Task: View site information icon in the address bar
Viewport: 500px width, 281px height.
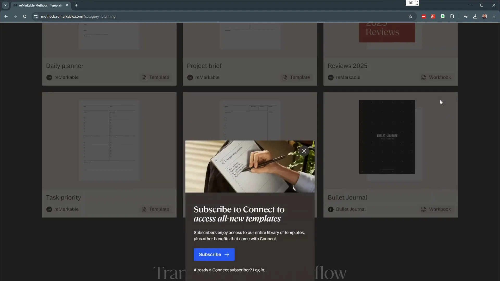Action: pyautogui.click(x=36, y=16)
